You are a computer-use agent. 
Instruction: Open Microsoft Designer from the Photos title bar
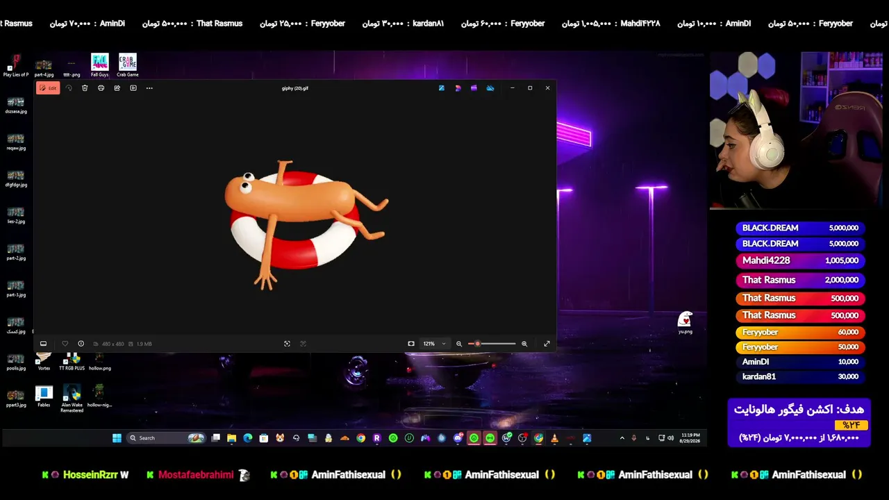(458, 88)
